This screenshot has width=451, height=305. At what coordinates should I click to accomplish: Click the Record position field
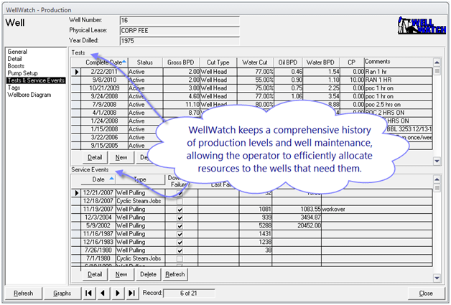pos(189,294)
